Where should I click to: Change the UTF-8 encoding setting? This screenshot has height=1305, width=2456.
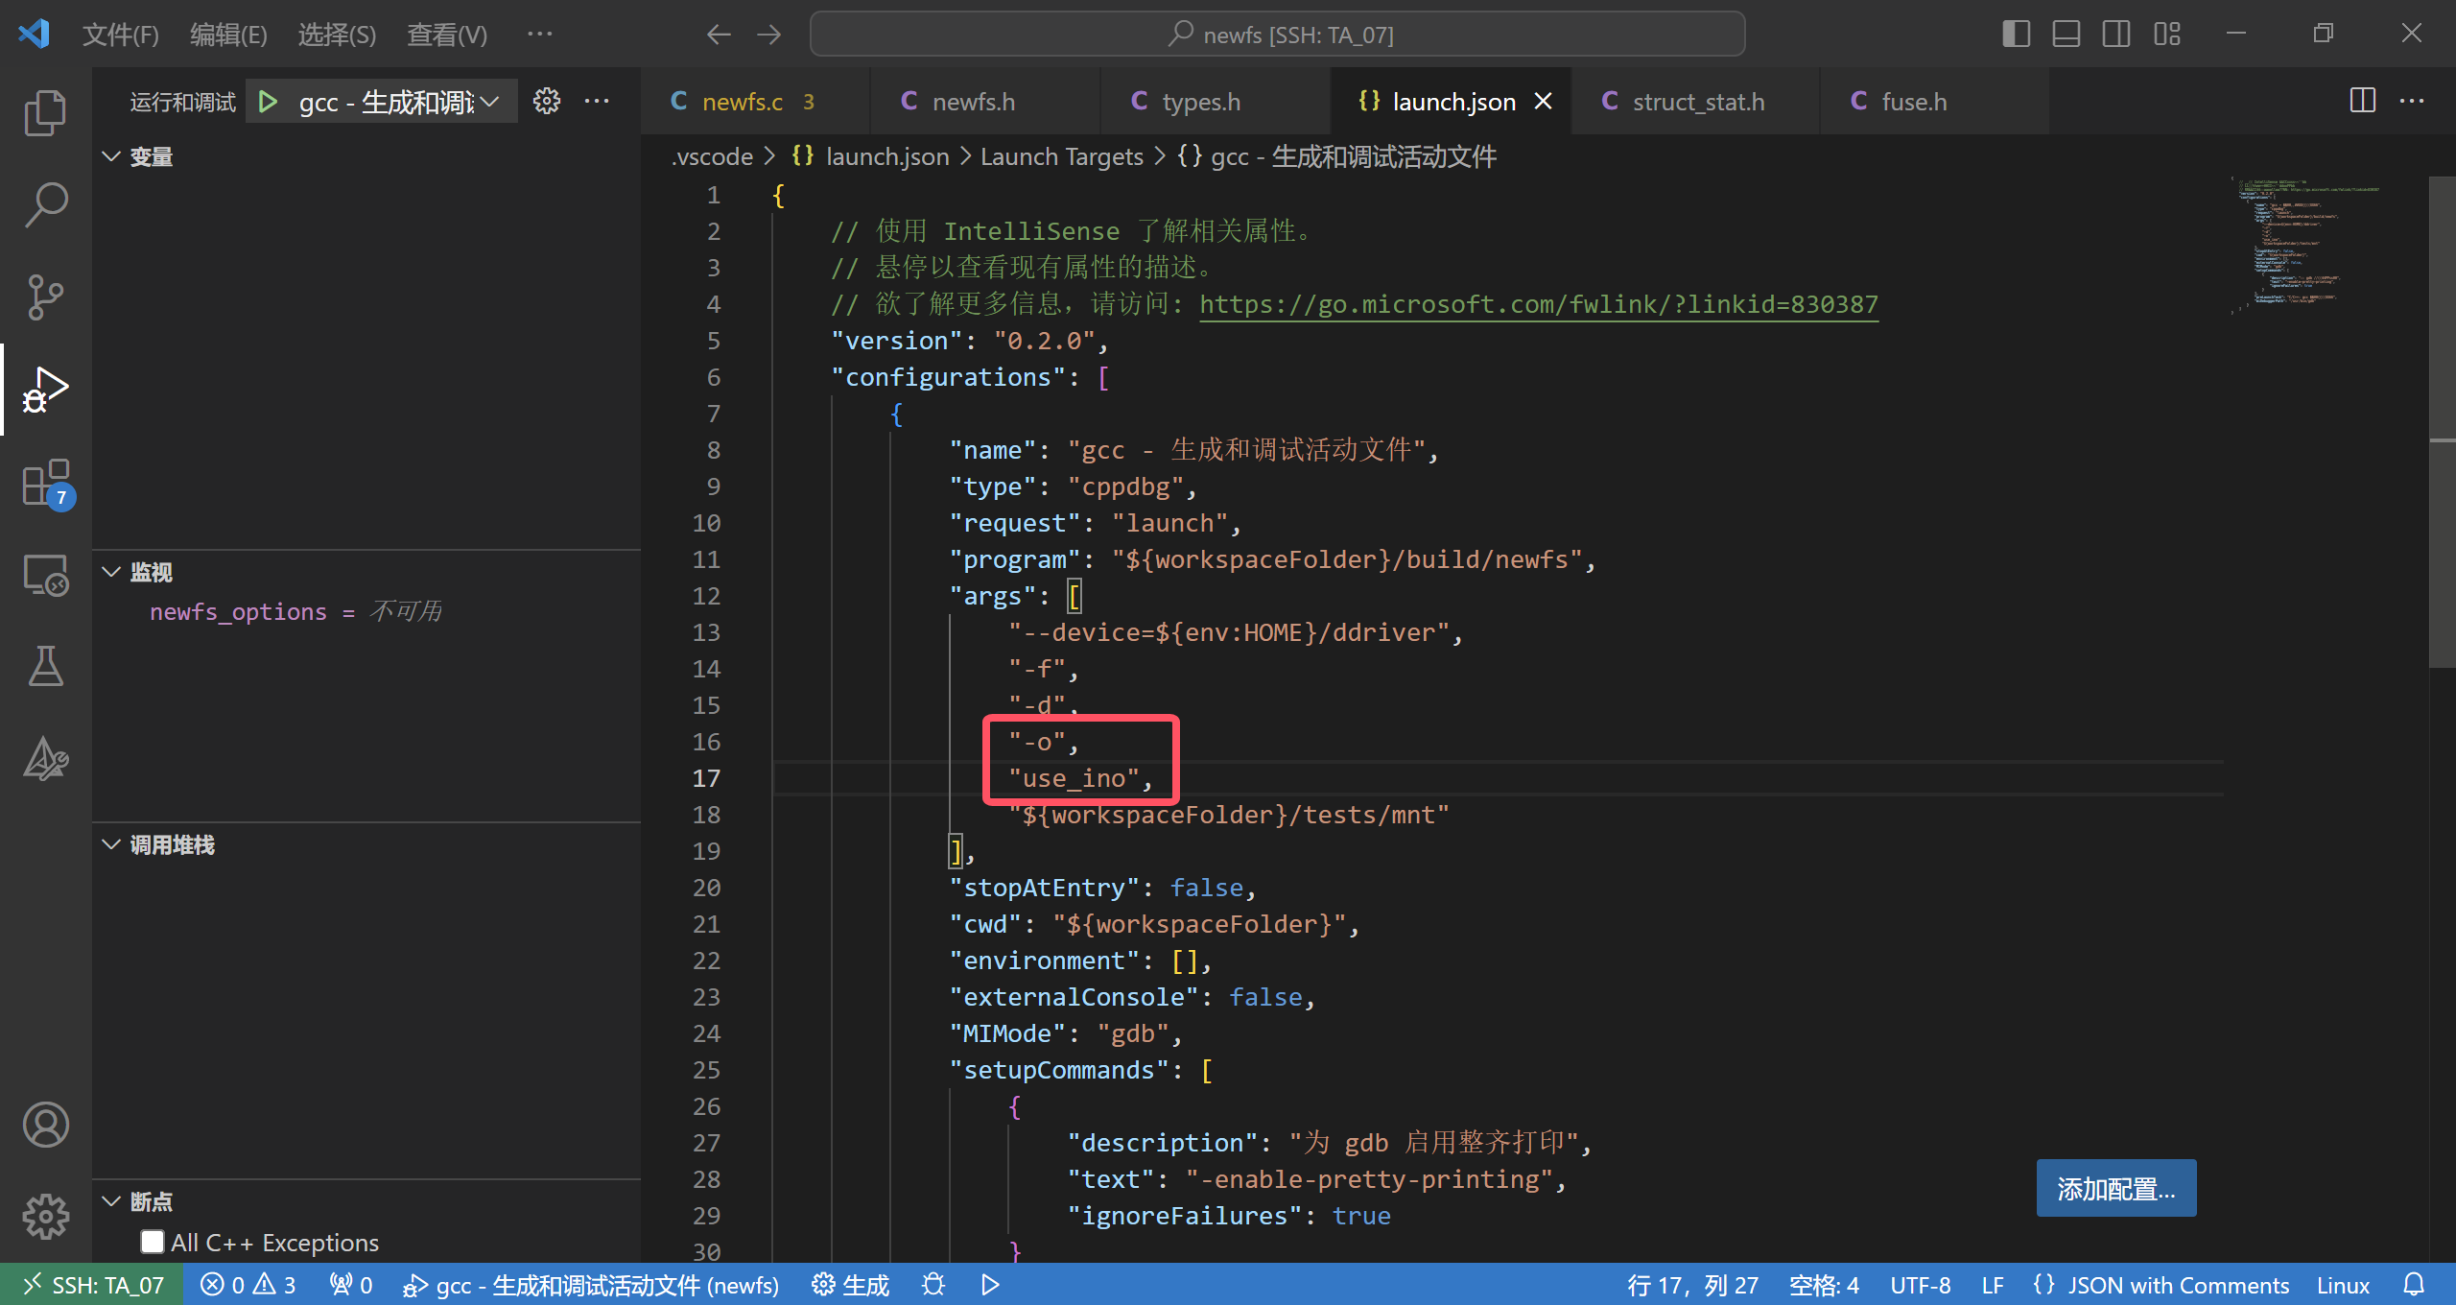pos(1921,1285)
